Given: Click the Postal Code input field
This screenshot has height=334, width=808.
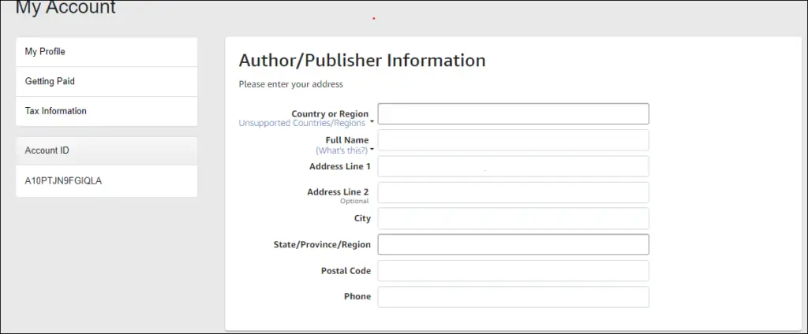Looking at the screenshot, I should click(x=513, y=271).
